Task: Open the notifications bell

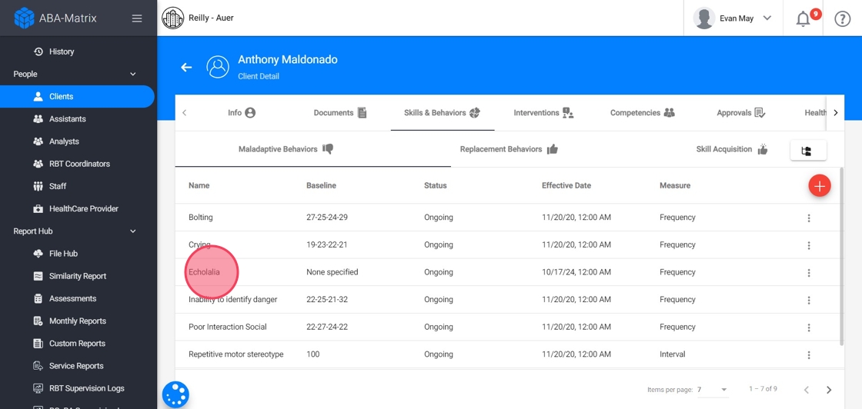Action: 804,18
